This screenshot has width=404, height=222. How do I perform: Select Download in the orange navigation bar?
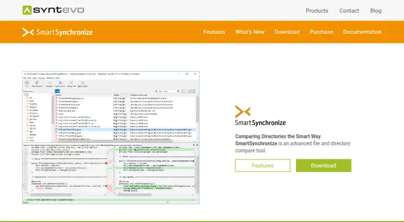tap(287, 32)
